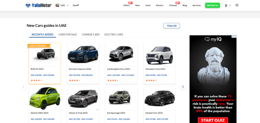Open the Chinese cars menu
The height and width of the screenshot is (123, 260).
pyautogui.click(x=173, y=5)
